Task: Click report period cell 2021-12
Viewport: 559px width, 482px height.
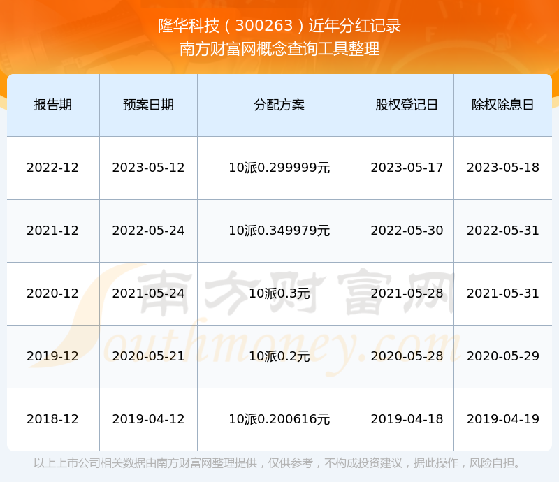Action: click(x=53, y=231)
